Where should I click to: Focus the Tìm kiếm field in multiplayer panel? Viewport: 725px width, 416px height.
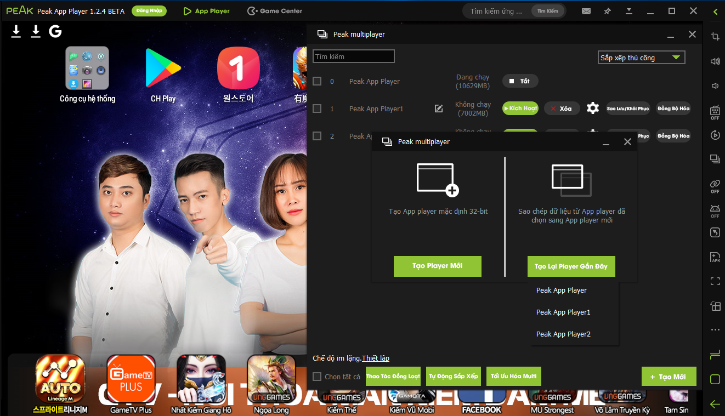(x=354, y=56)
